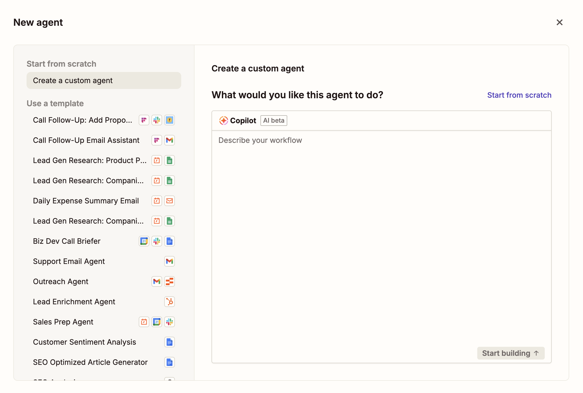
Task: Select the SEO Optimized Article Generator template
Action: click(x=90, y=362)
